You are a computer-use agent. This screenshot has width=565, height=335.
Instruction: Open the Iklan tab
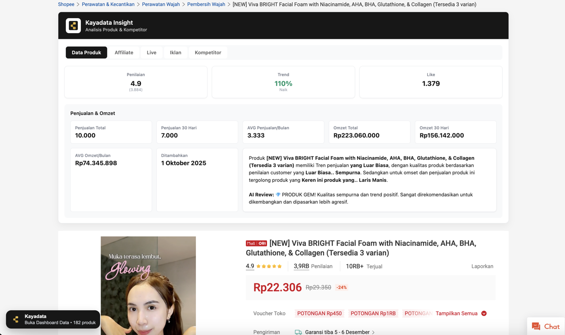(175, 52)
